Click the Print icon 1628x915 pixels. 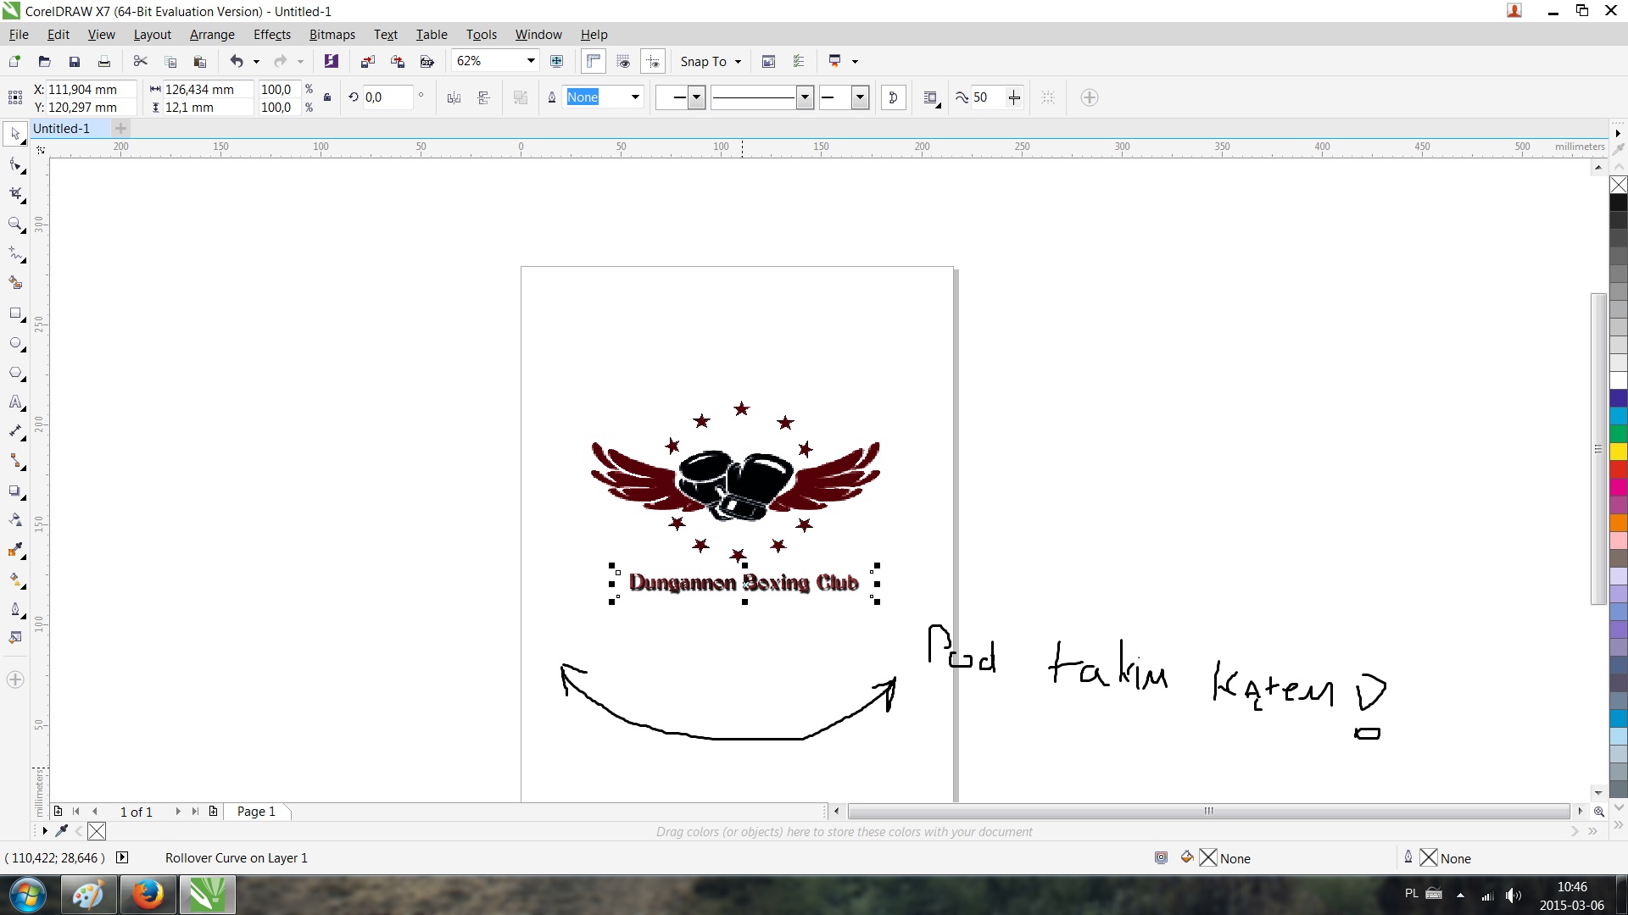pyautogui.click(x=104, y=61)
